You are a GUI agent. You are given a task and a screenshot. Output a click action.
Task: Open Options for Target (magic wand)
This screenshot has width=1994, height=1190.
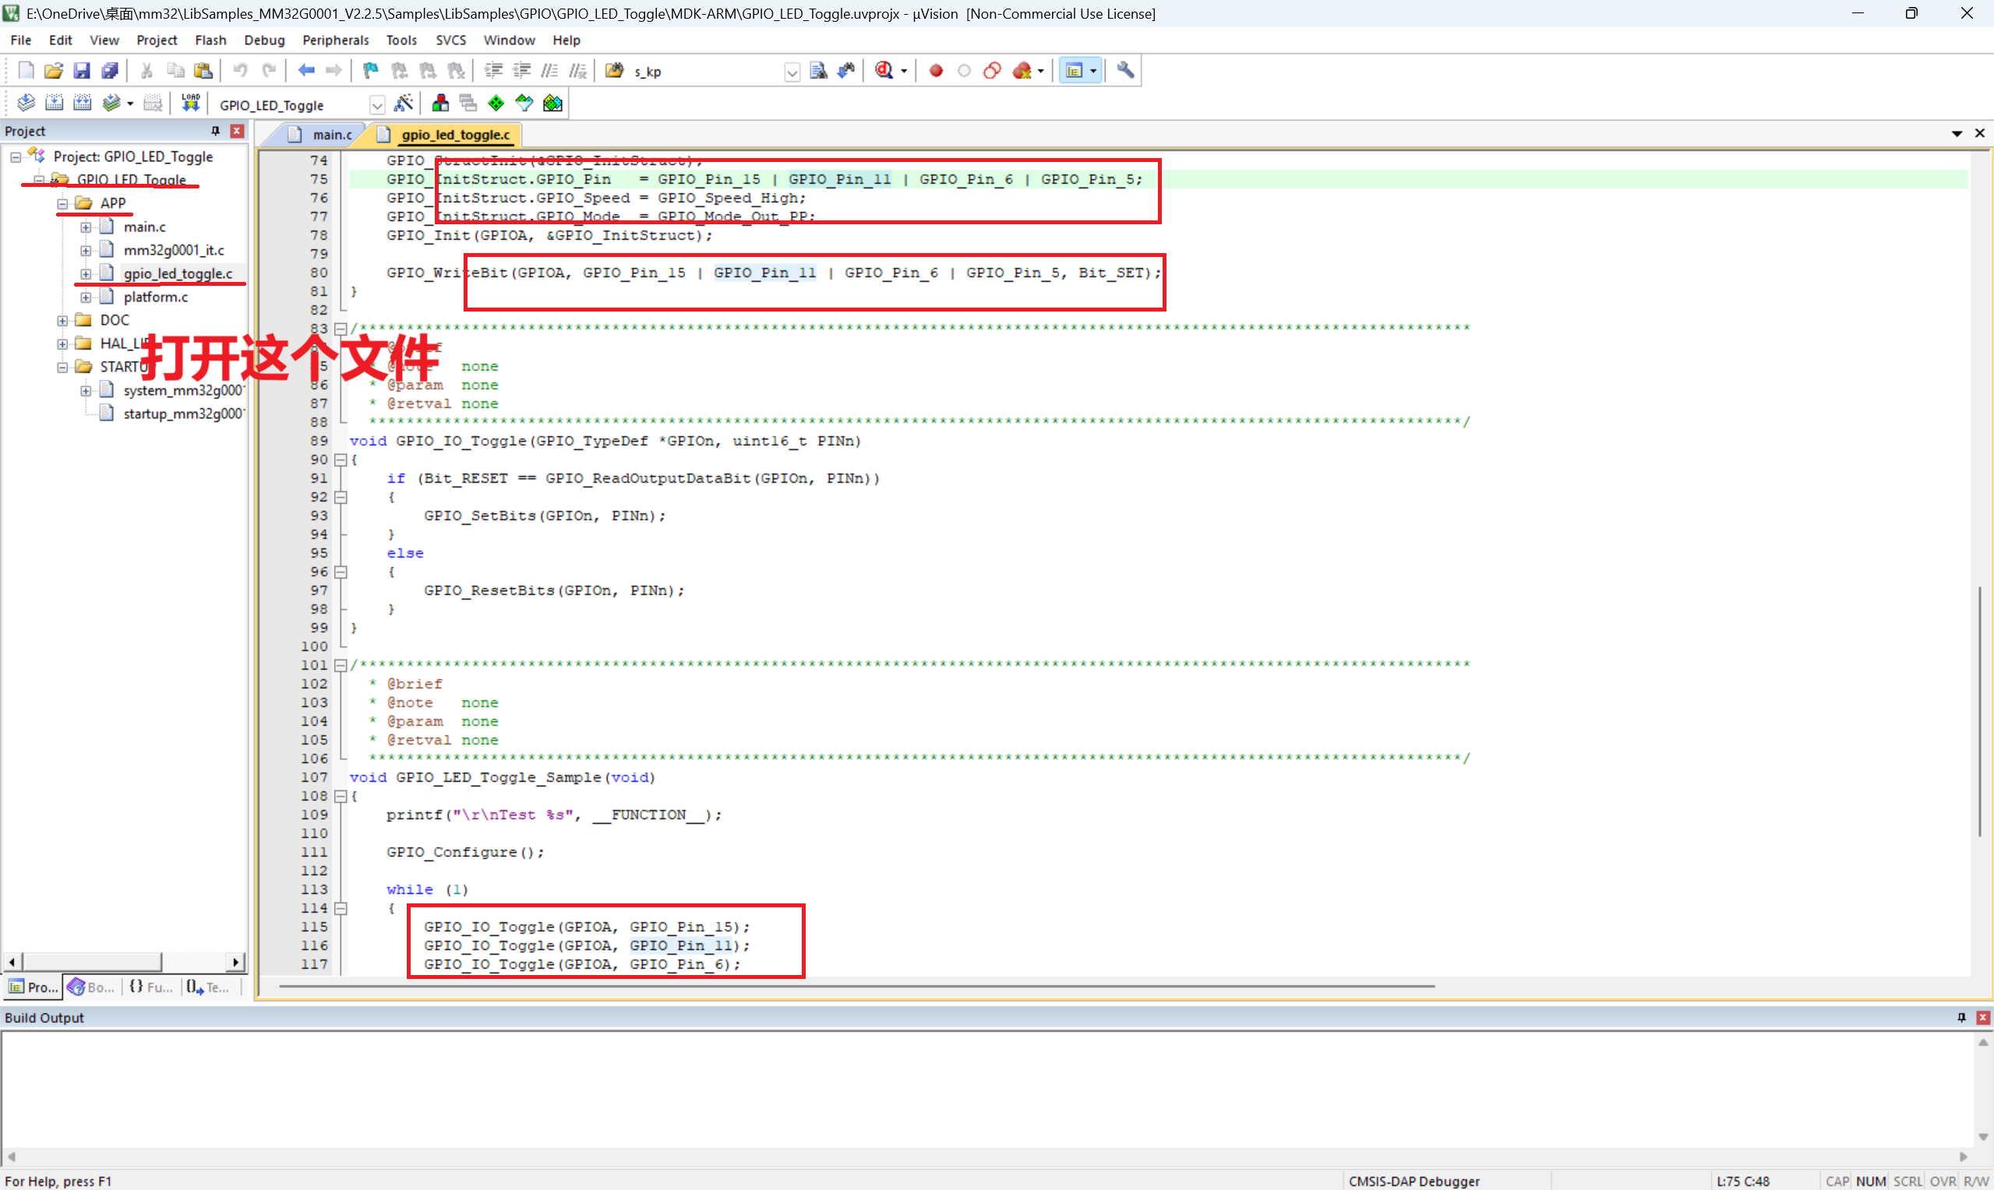[x=404, y=104]
